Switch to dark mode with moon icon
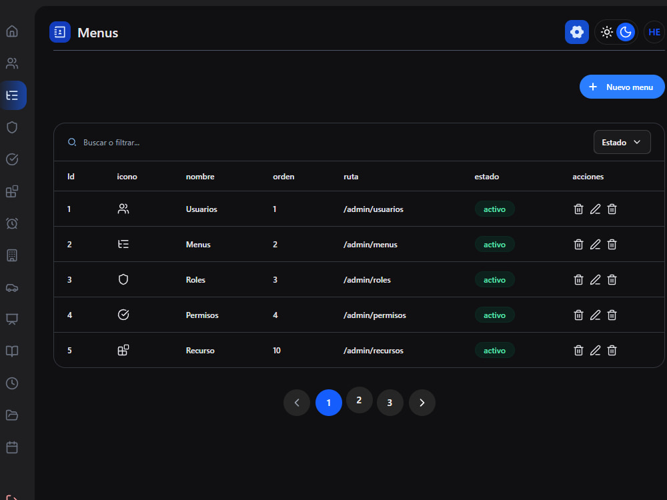The height and width of the screenshot is (500, 667). [626, 32]
